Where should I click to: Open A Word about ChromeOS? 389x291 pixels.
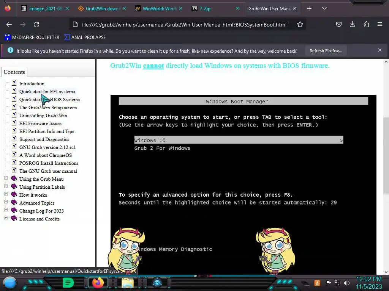click(x=46, y=155)
